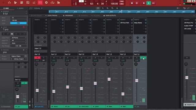The image size is (196, 110).
Task: Unmute the Audio 001 channel red mute button
Action: tap(37, 58)
